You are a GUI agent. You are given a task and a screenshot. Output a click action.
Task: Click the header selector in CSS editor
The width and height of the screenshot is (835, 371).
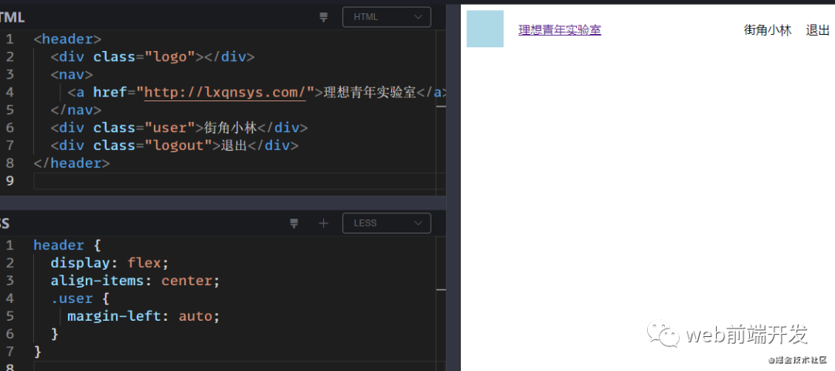point(59,245)
